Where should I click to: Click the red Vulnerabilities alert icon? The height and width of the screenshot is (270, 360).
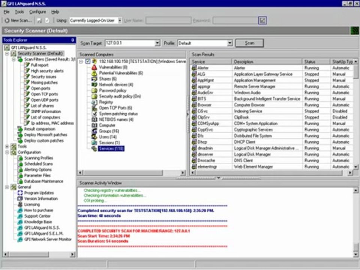point(94,67)
